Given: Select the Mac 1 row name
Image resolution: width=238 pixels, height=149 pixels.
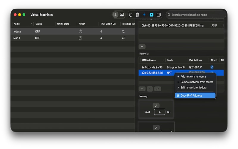Looking at the screenshot, I should [x=17, y=38].
